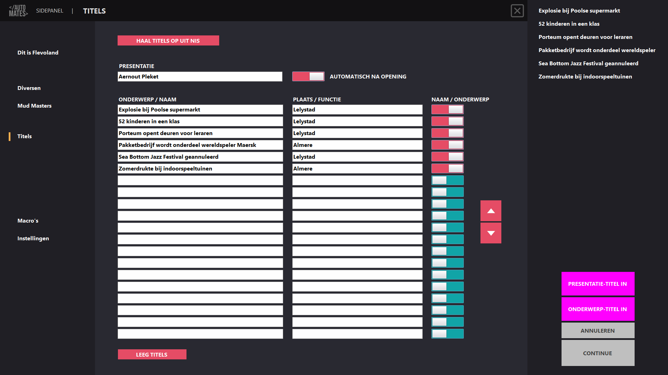
Task: Click the Leeg titels button
Action: tap(152, 355)
